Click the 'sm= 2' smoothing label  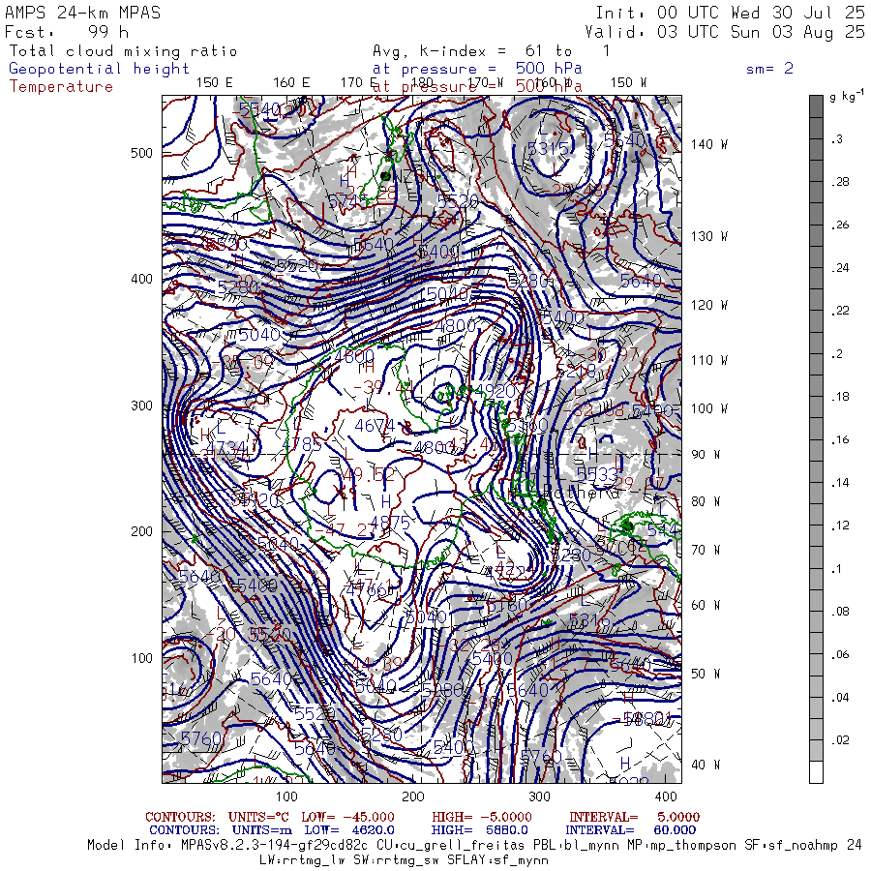(769, 69)
